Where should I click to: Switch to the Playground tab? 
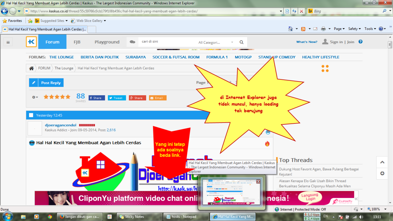click(107, 42)
